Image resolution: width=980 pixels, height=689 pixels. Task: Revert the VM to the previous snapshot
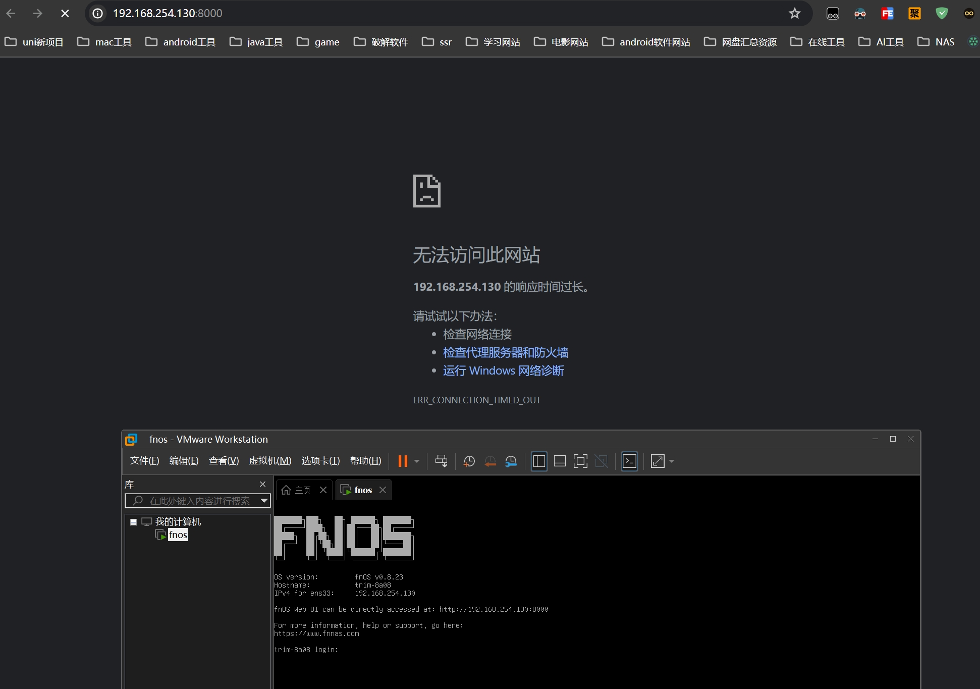(x=490, y=461)
